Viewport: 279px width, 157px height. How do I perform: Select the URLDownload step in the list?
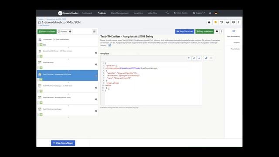[67, 41]
